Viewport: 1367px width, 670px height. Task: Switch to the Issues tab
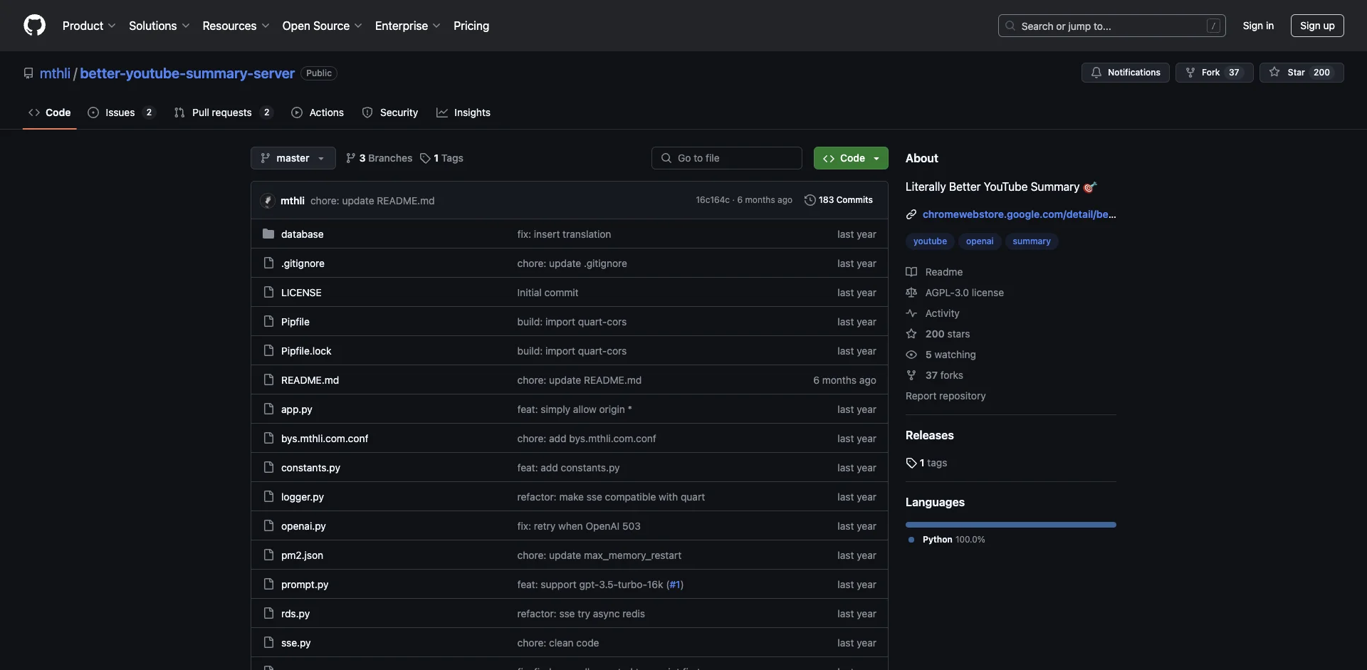(121, 112)
